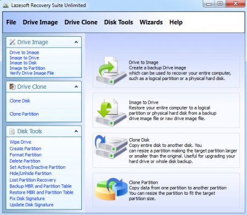The width and height of the screenshot is (247, 215).
Task: Maximize the Lazesoft Recovery Suite window
Action: pyautogui.click(x=220, y=4)
